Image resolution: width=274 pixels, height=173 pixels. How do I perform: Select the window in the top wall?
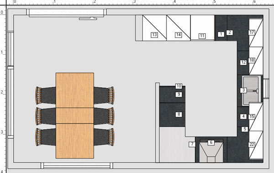66,13
